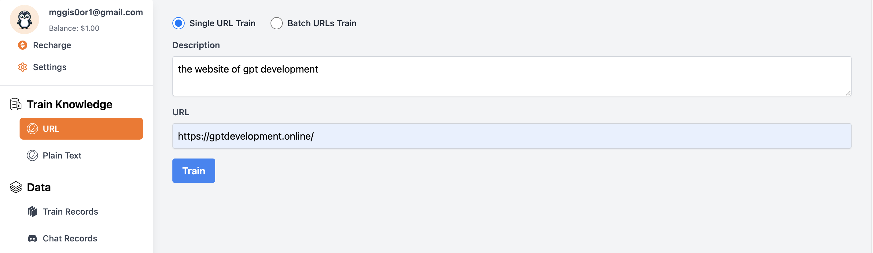Open the Recharge link
This screenshot has height=253, width=873.
52,45
